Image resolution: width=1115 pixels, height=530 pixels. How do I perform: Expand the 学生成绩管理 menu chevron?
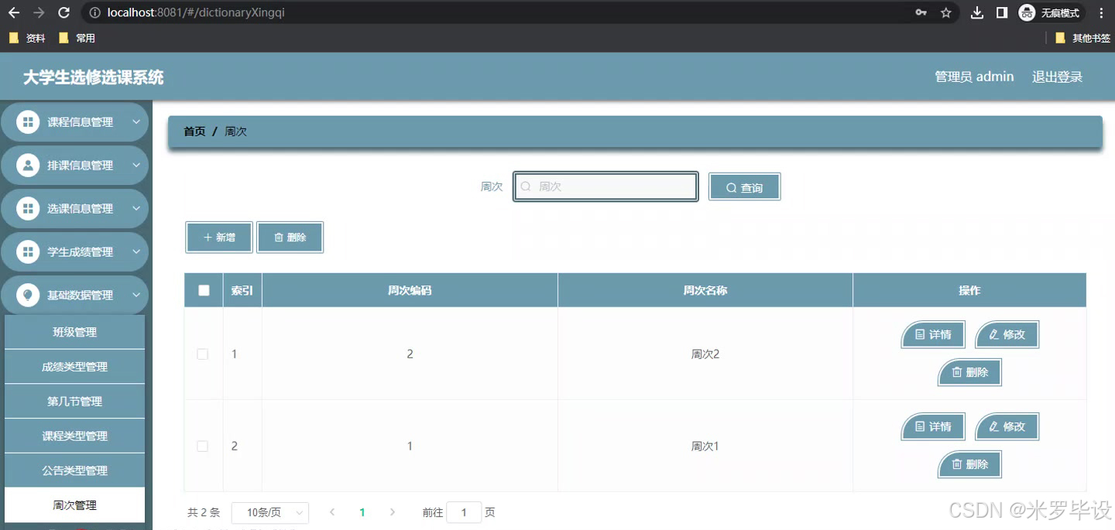[136, 251]
